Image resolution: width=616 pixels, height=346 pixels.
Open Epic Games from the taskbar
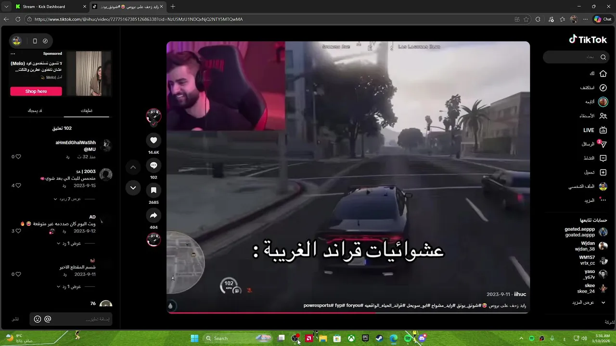[x=365, y=338]
